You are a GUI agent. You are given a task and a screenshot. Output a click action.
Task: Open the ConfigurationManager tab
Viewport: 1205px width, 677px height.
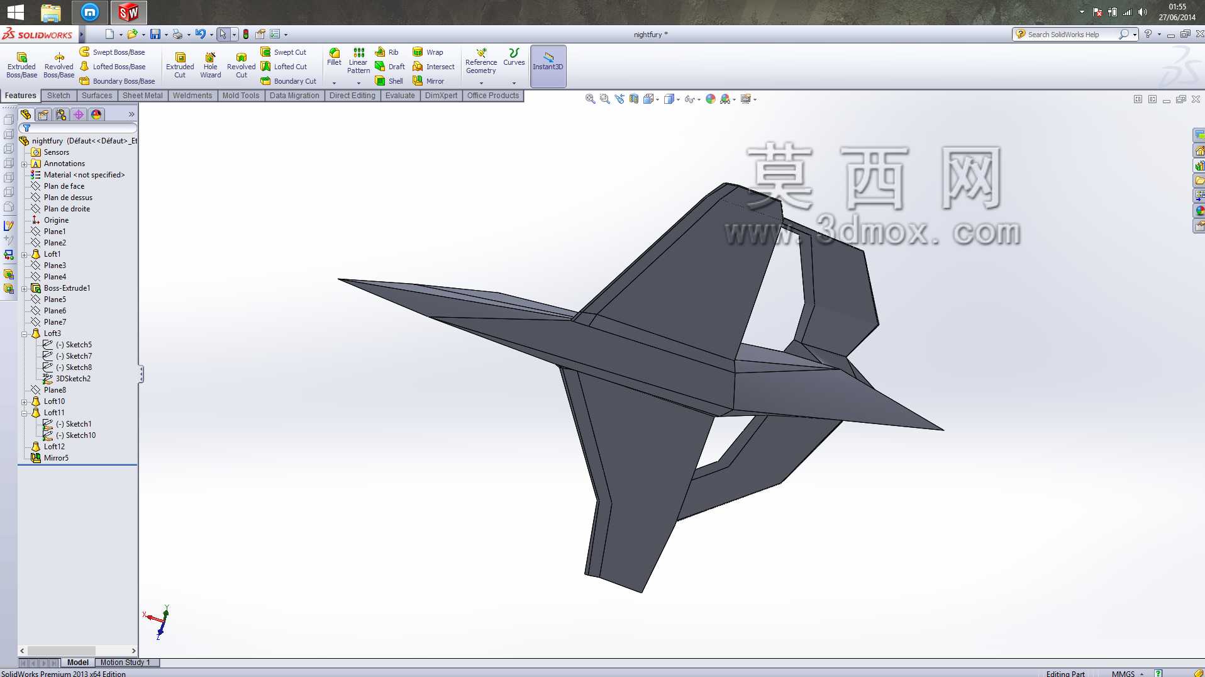[x=61, y=115]
